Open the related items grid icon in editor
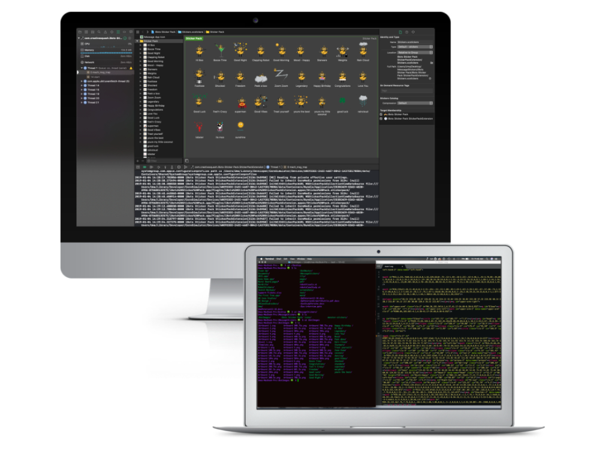The width and height of the screenshot is (596, 451). (x=137, y=32)
